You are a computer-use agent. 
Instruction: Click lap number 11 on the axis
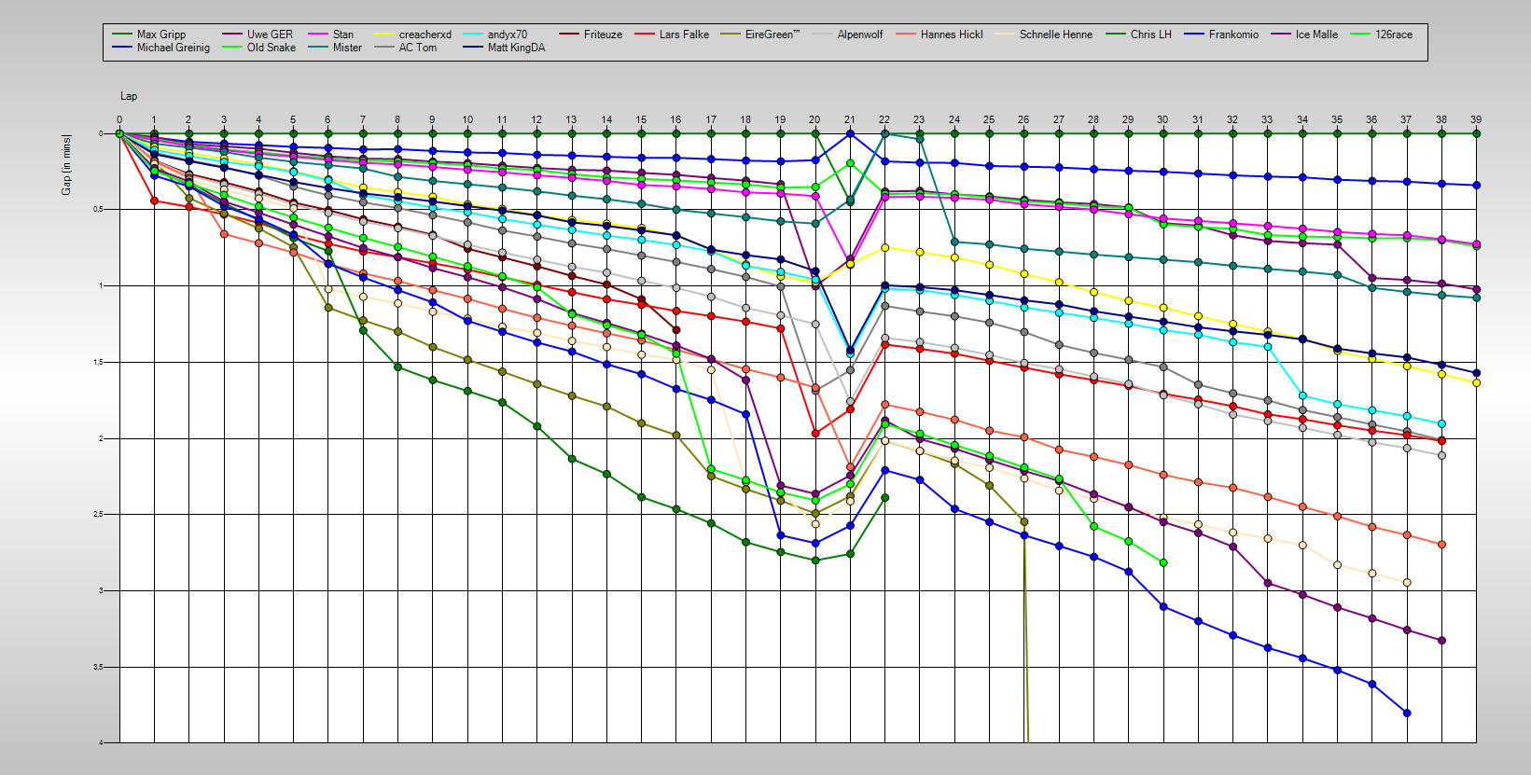click(502, 119)
